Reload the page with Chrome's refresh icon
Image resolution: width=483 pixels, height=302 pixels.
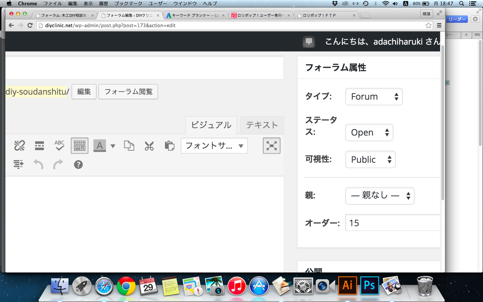click(30, 25)
